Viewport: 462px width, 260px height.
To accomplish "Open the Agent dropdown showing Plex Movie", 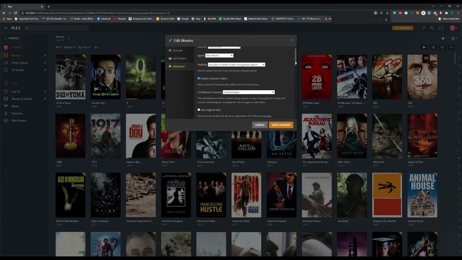I will (219, 56).
